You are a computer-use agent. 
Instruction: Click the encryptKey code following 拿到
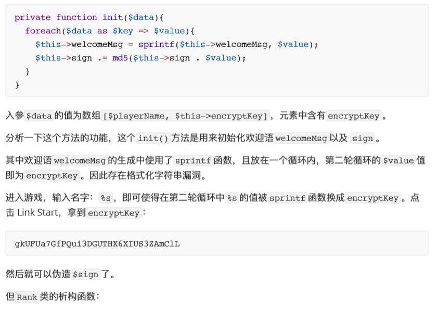tap(114, 213)
